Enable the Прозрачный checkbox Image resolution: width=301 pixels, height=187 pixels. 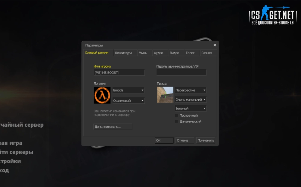tap(176, 116)
